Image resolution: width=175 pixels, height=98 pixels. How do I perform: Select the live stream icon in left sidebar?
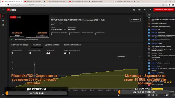click(x=3, y=16)
